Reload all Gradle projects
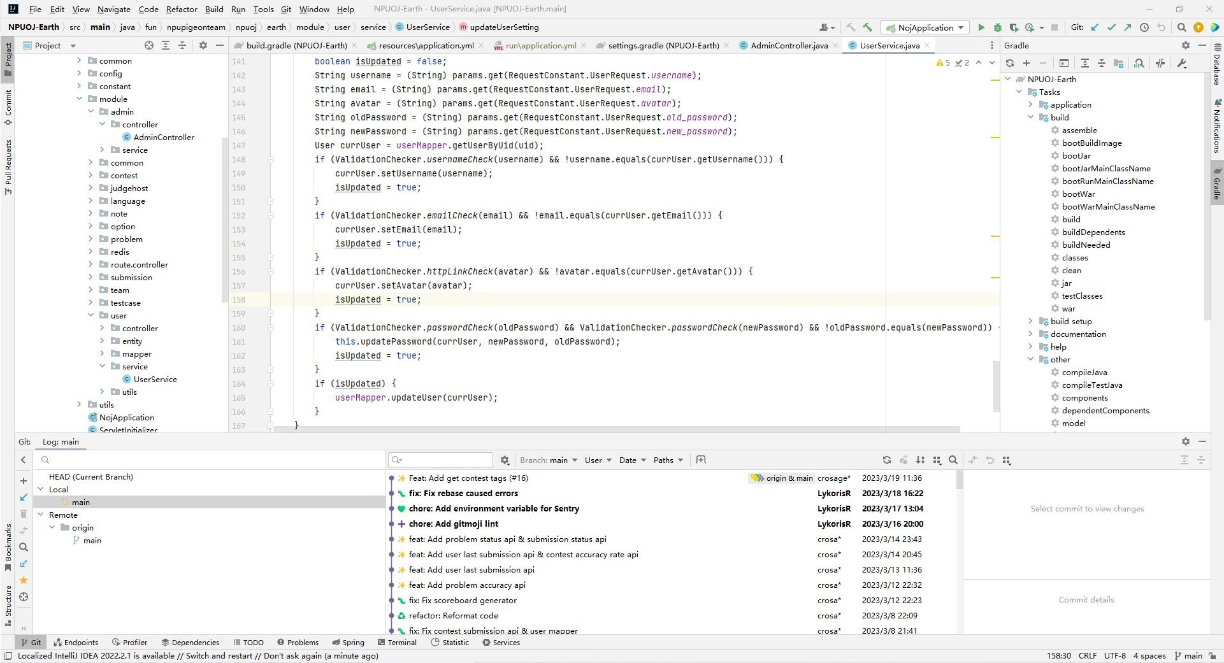Screen dimensions: 1224x663 tap(1010, 63)
